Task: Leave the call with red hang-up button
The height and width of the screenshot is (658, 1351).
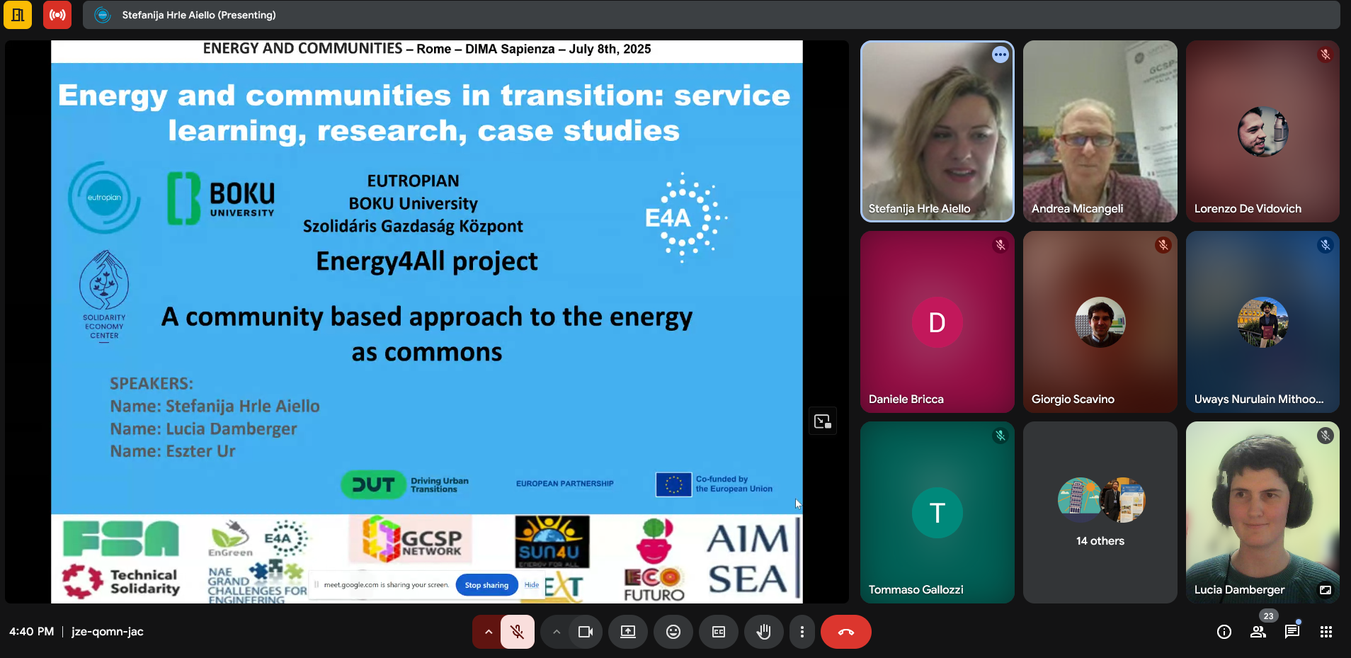Action: tap(846, 632)
